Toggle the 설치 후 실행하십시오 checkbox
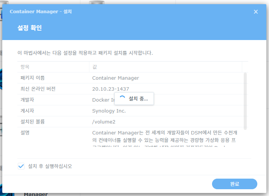 coord(21,166)
